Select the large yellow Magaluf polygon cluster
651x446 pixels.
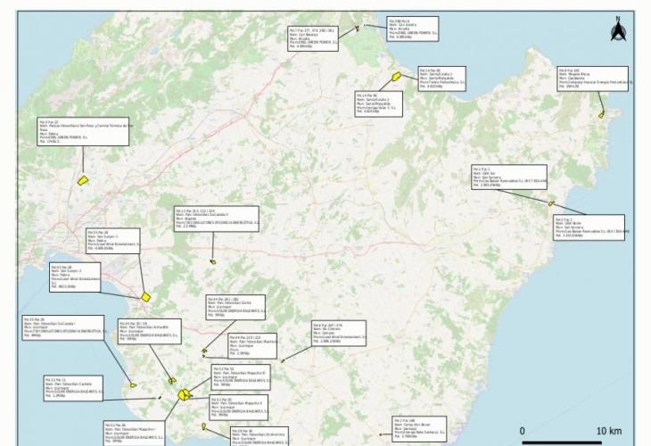click(185, 393)
